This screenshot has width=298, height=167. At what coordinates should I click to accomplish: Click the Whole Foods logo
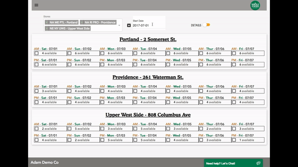pyautogui.click(x=255, y=5)
